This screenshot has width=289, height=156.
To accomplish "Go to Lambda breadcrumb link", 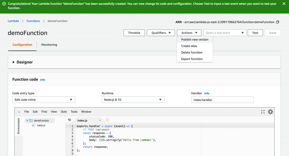I will click(x=13, y=21).
